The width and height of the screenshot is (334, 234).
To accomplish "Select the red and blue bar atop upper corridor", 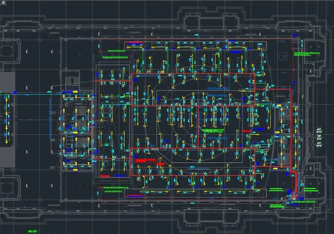I will tap(134, 43).
